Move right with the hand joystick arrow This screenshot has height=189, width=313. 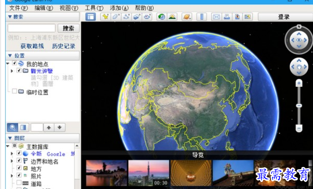pos(305,67)
